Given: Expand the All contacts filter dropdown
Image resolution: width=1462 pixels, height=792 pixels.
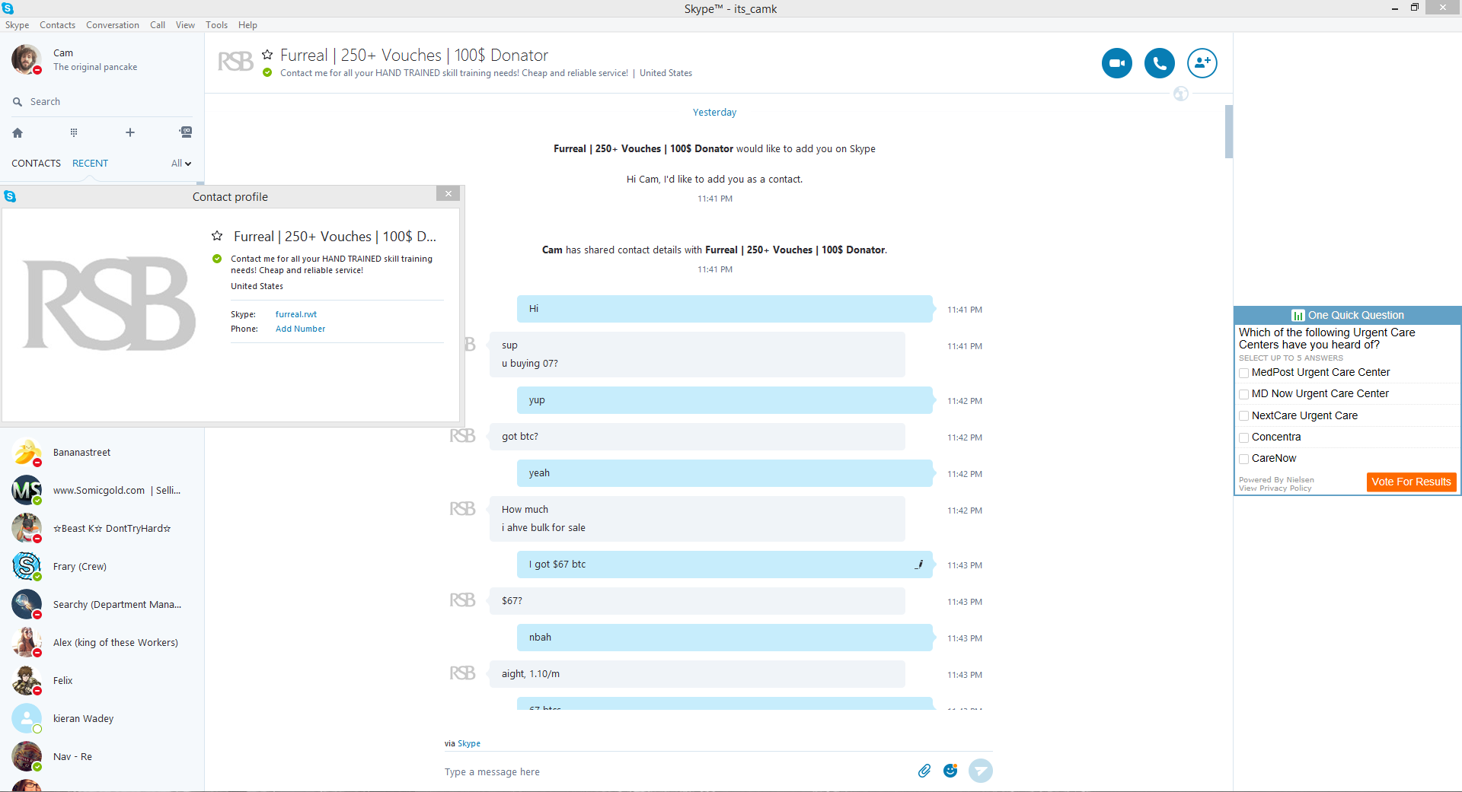Looking at the screenshot, I should pos(181,163).
